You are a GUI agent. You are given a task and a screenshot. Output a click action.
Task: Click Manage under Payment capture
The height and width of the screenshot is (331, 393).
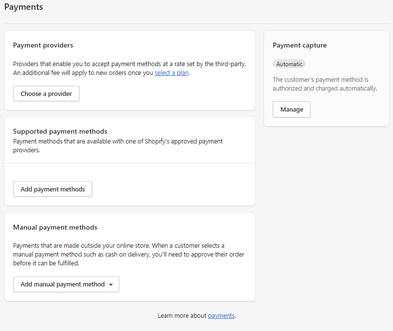coord(291,110)
